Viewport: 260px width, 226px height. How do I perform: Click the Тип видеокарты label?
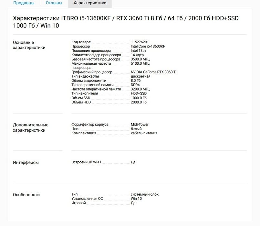85,76
